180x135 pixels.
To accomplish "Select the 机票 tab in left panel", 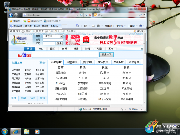I will (x=23, y=98).
